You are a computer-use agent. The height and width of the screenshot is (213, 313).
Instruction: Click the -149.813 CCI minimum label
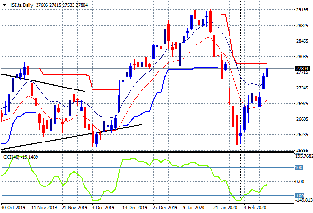pos(304,200)
